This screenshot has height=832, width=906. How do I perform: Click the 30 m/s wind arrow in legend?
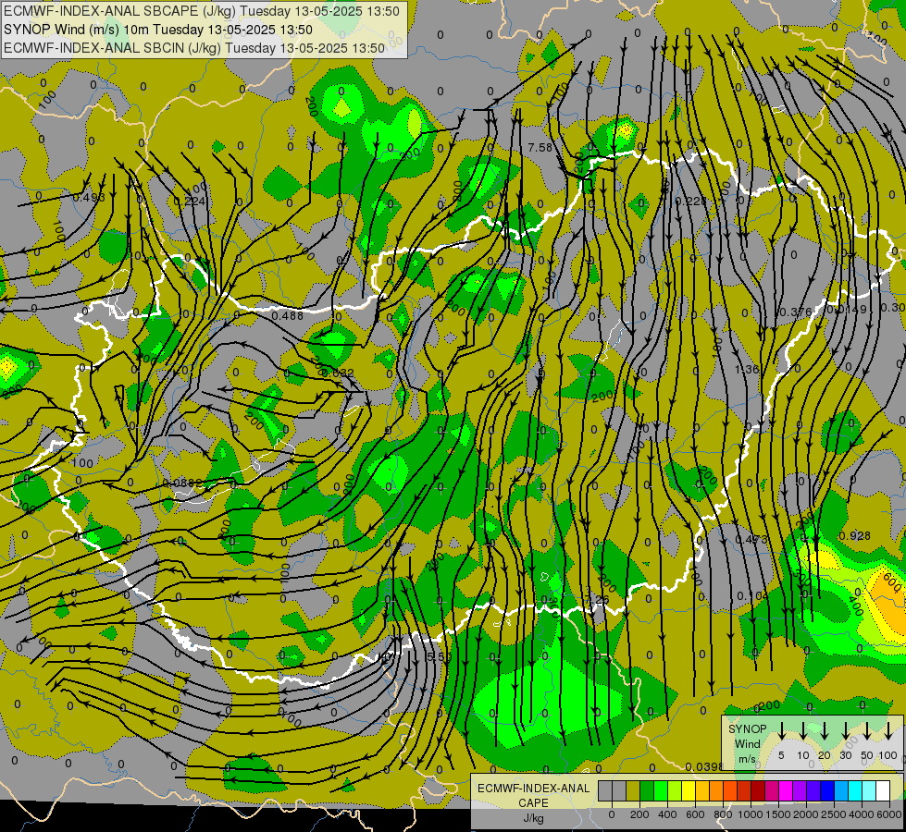point(846,731)
